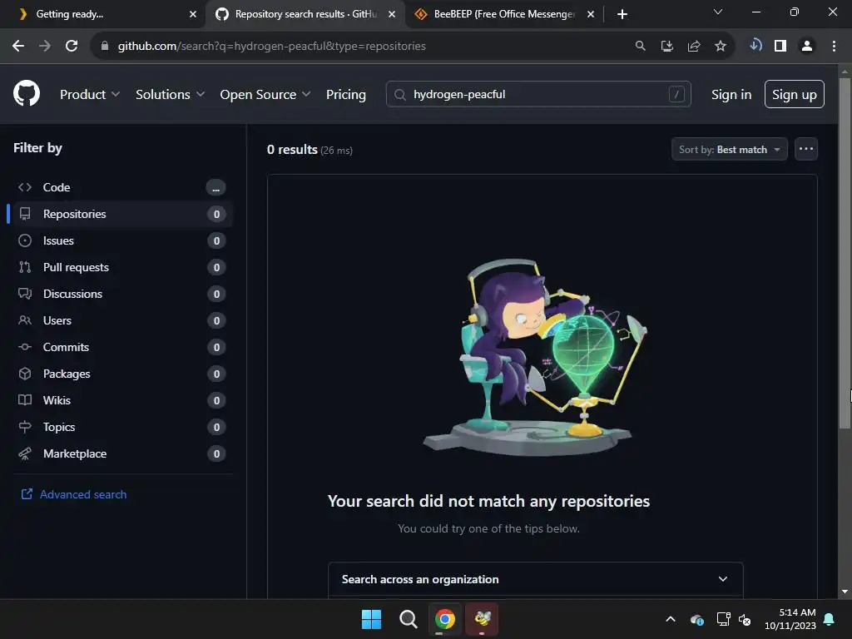This screenshot has width=852, height=639.
Task: Click the Mona globe illustration
Action: tap(535, 357)
